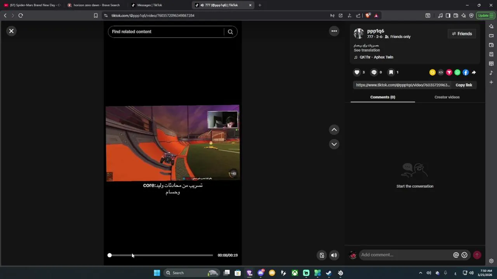Open the media control music note in toolbar
Viewport: 497px width, 279px height.
click(x=440, y=15)
